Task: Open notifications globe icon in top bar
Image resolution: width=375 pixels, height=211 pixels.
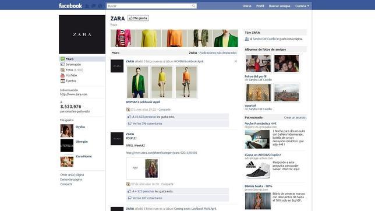Action: coord(100,6)
